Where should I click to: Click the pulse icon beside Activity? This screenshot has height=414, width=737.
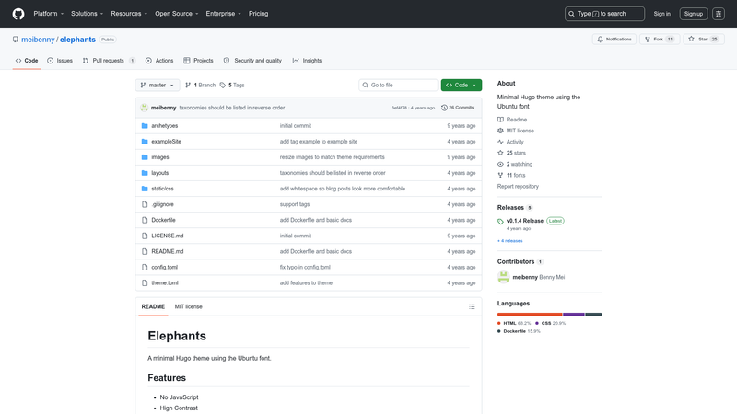point(500,142)
